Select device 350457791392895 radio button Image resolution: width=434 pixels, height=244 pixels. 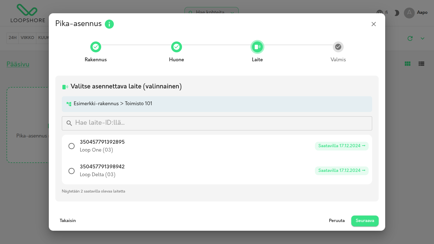tap(72, 146)
